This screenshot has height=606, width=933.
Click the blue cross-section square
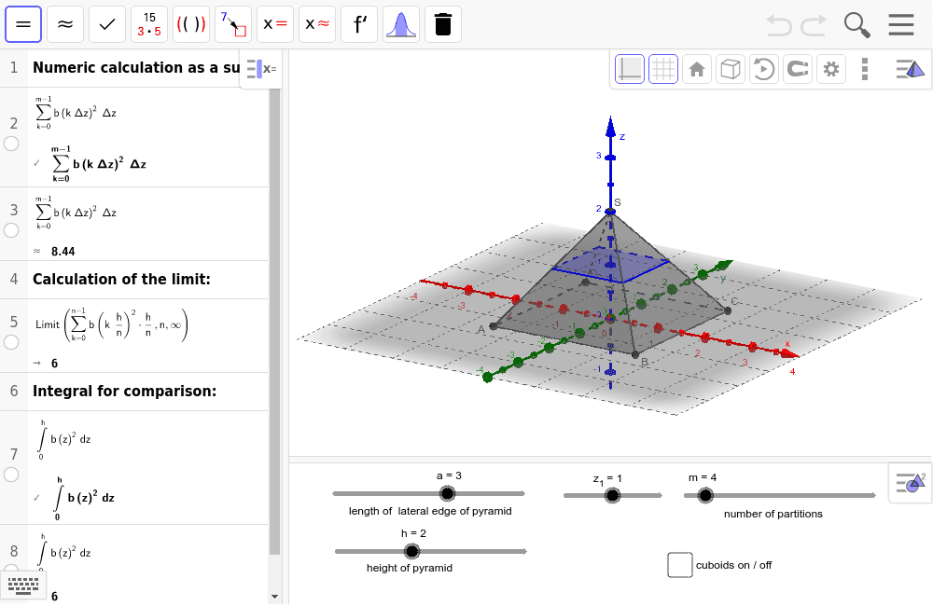point(610,265)
